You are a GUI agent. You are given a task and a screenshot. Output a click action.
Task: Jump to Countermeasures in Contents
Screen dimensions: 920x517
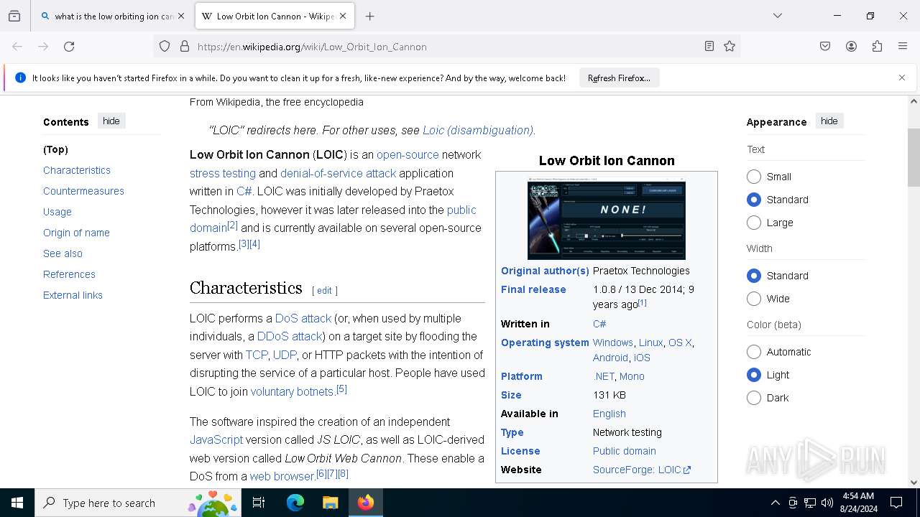pos(83,191)
